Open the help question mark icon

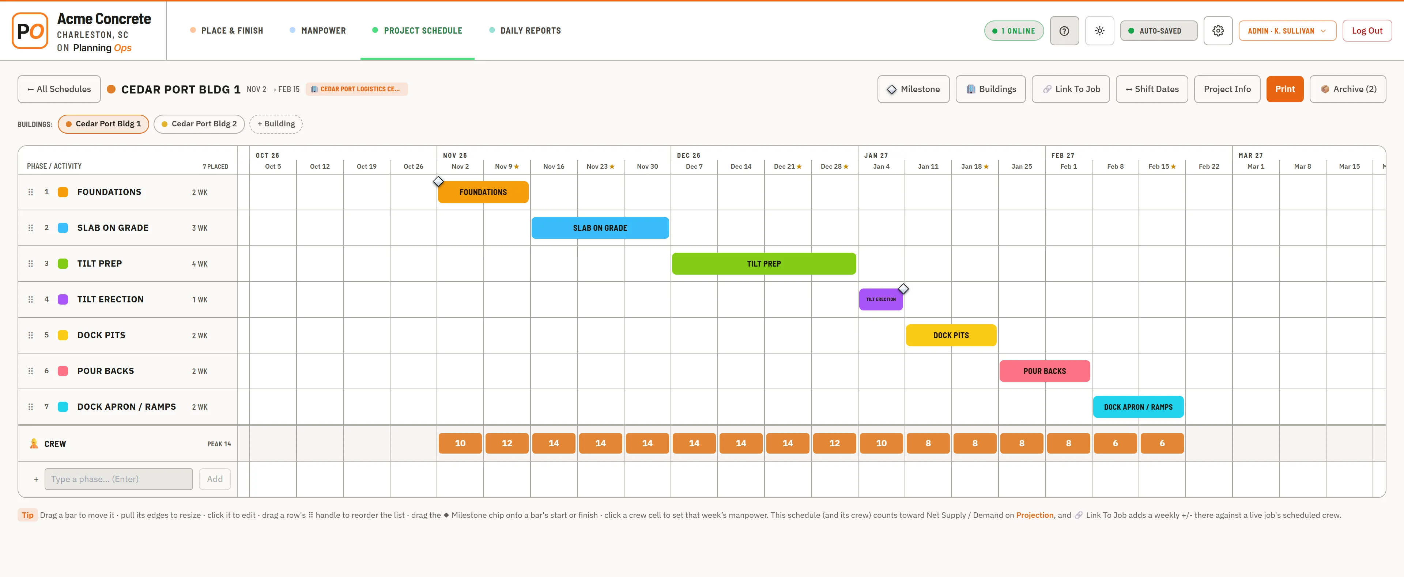tap(1064, 31)
